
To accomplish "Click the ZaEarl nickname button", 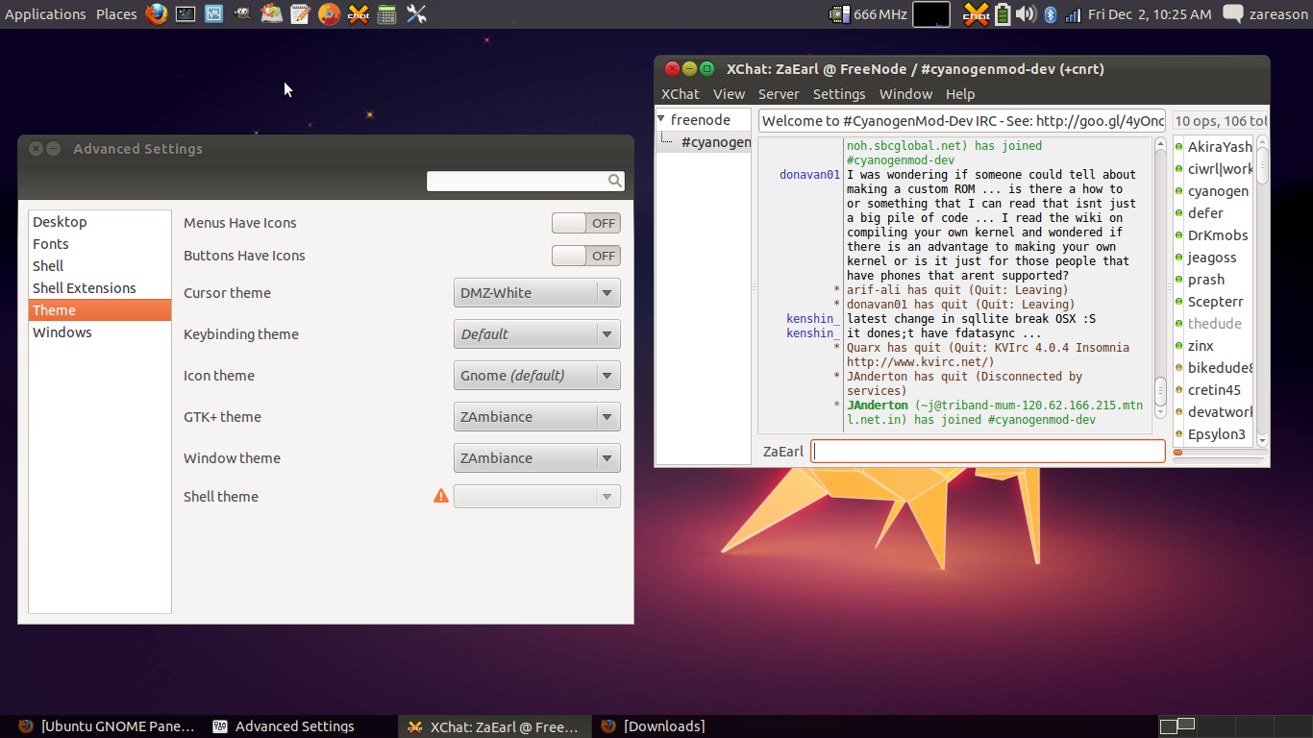I will click(x=782, y=452).
